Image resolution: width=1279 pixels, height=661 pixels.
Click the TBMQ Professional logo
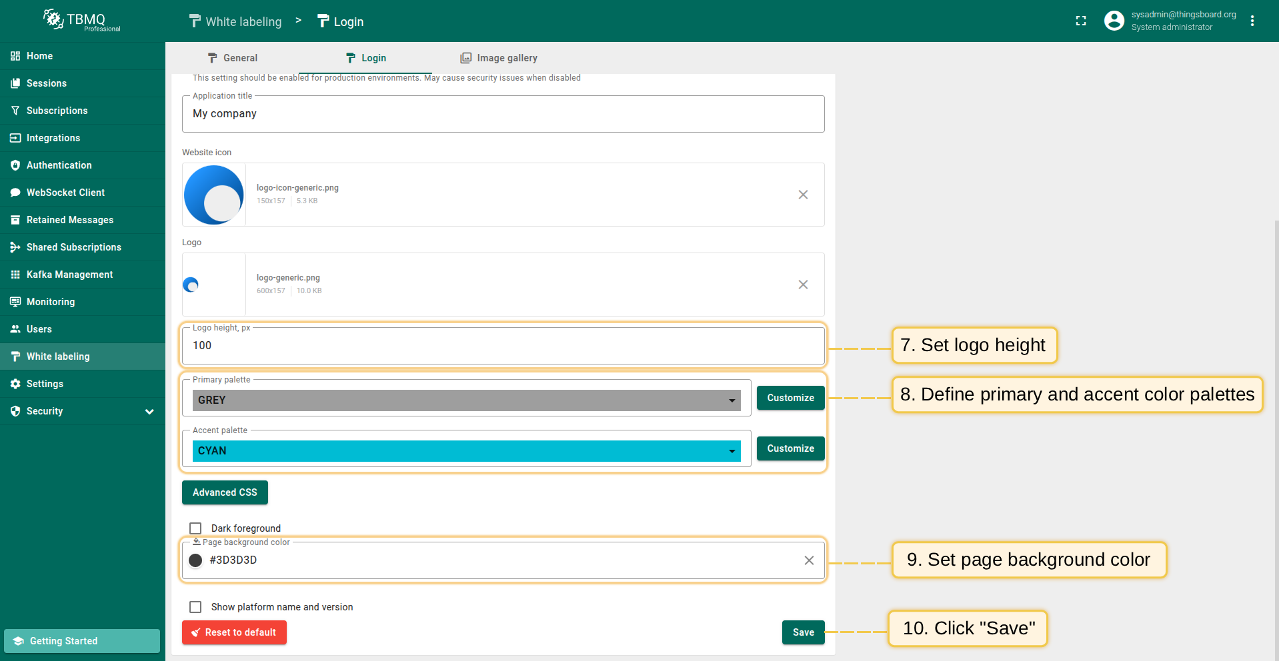coord(82,21)
